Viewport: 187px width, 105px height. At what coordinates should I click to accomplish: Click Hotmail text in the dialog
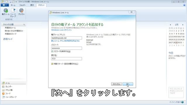(90, 40)
